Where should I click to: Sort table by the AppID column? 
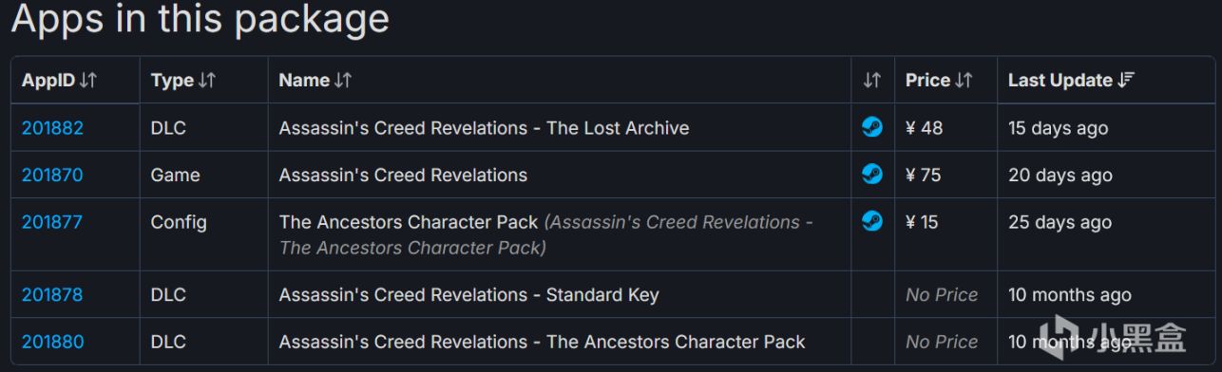[x=59, y=81]
